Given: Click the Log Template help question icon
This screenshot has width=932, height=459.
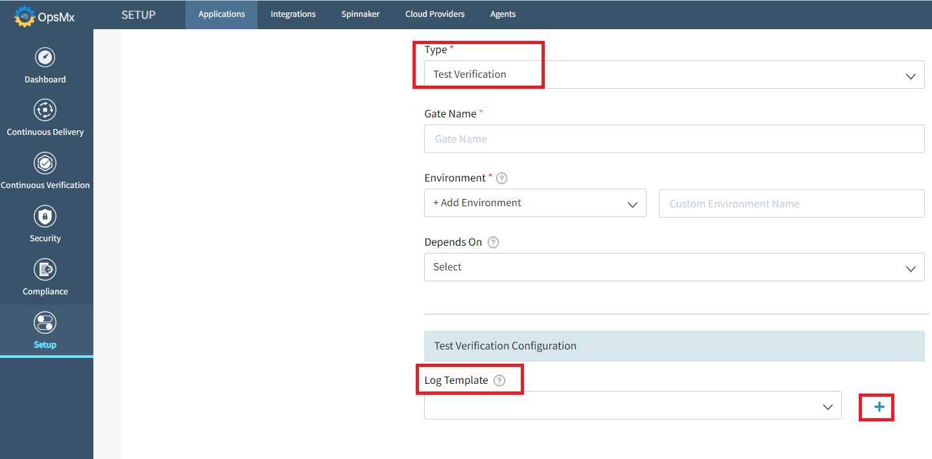Looking at the screenshot, I should [499, 381].
